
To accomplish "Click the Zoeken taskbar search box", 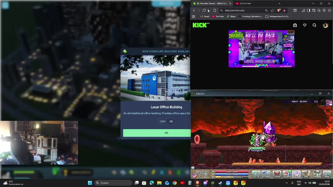I will [113, 183].
